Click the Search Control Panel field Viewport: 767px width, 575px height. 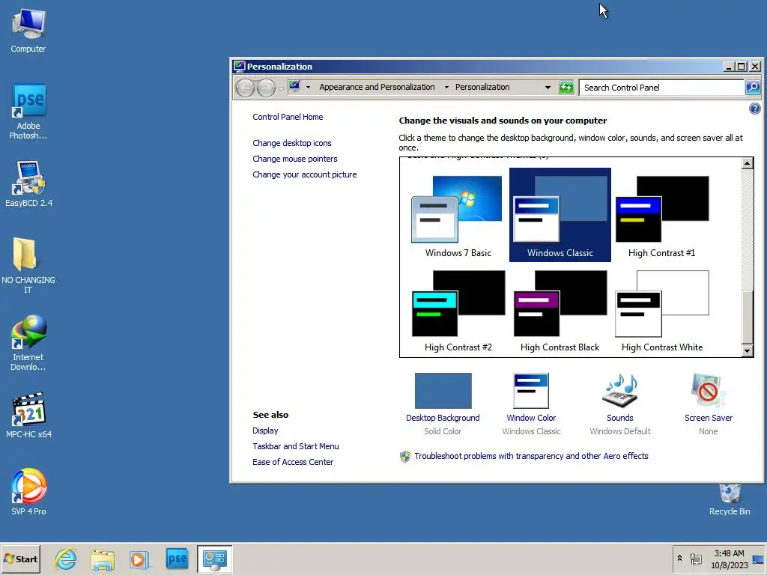[661, 88]
